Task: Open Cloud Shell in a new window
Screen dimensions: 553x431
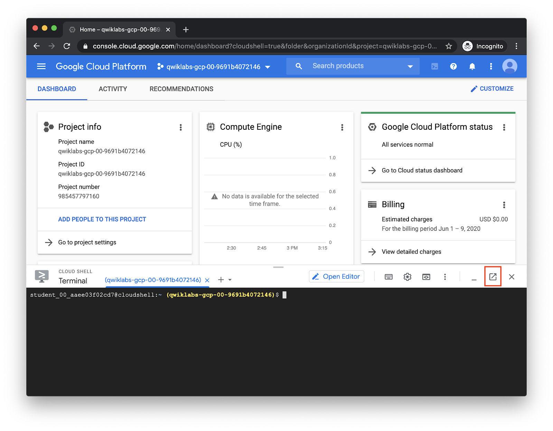Action: (x=493, y=277)
